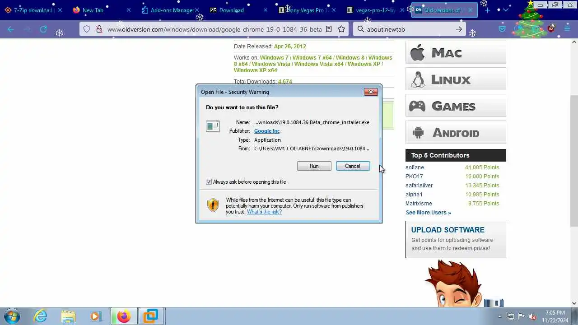Click the floppy disk icon near the mascot

tap(494, 303)
